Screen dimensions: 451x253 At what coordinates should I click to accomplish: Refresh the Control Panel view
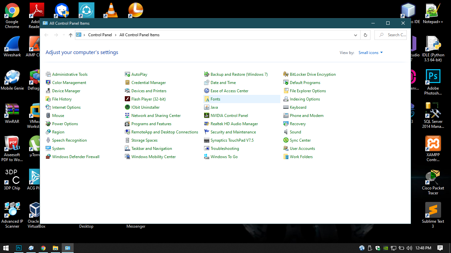[x=365, y=35]
